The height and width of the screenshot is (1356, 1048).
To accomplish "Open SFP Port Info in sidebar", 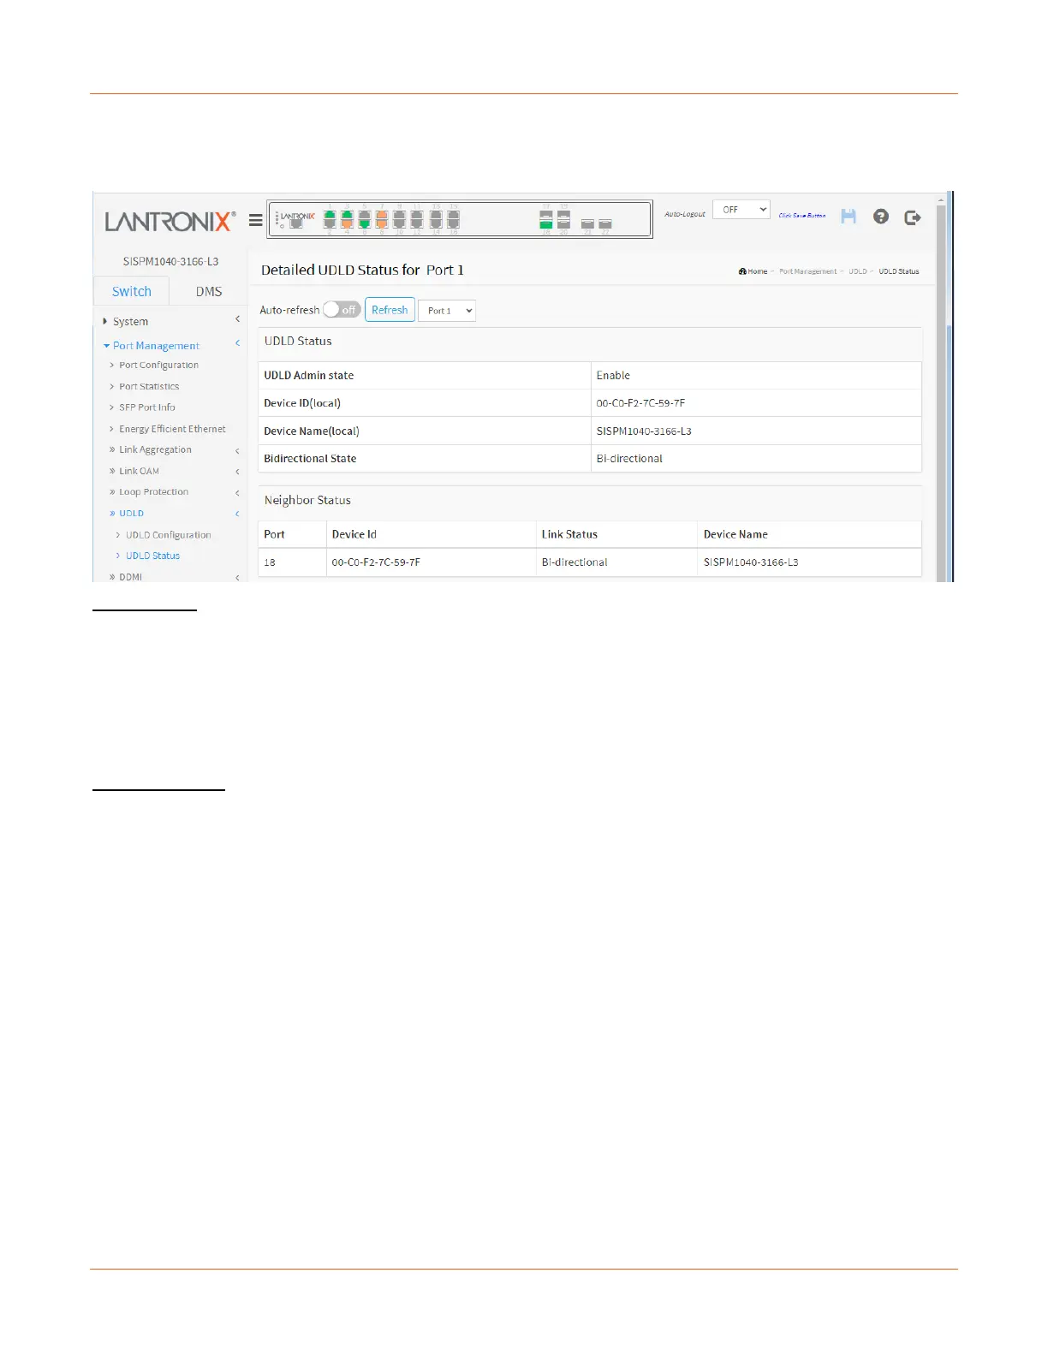I will click(146, 407).
